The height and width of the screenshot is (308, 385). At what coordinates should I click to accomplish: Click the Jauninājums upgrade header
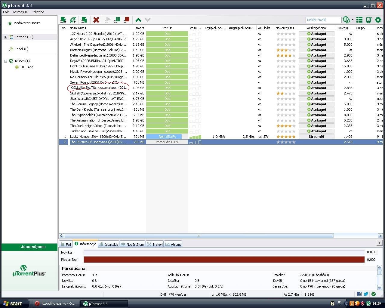29,247
